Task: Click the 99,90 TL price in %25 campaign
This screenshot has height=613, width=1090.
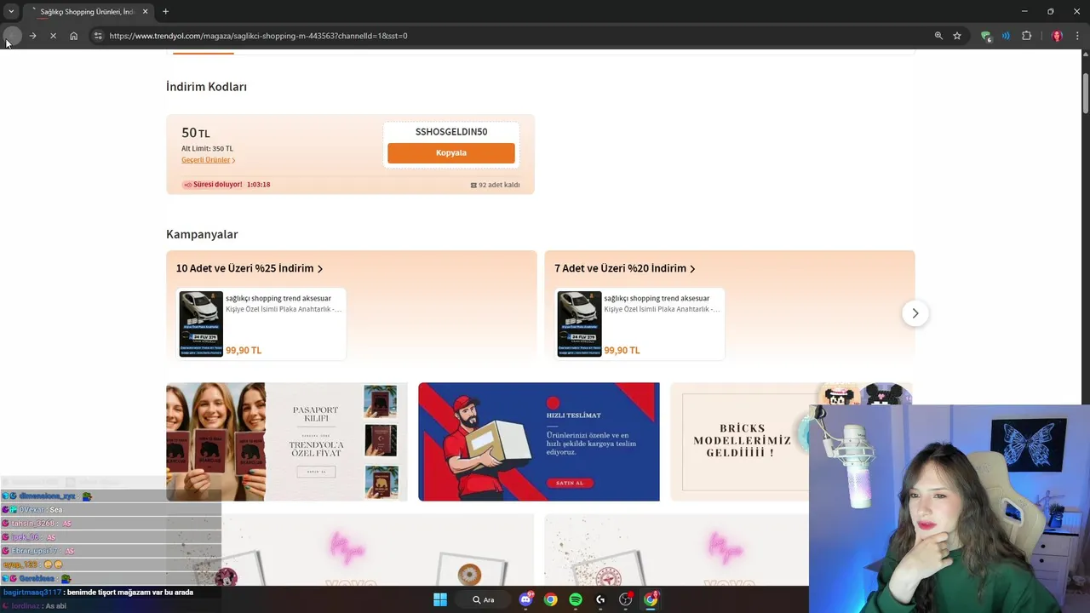Action: 244,351
